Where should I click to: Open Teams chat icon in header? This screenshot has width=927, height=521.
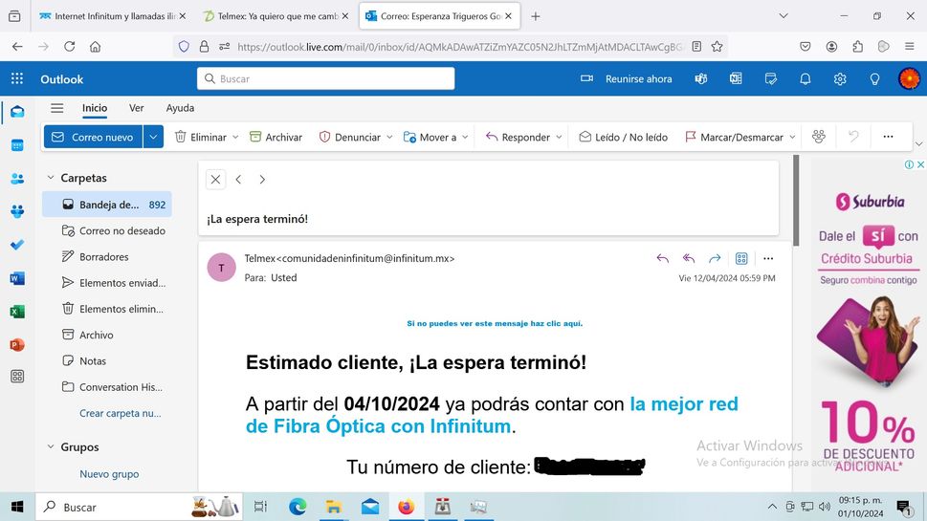pyautogui.click(x=701, y=78)
